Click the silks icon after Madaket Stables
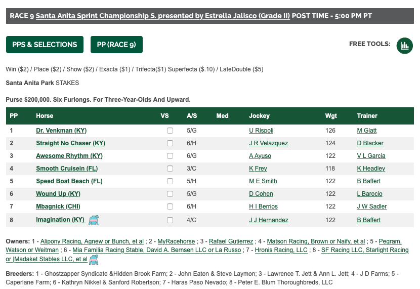Screen dimensions: 420x289 [x=94, y=260]
